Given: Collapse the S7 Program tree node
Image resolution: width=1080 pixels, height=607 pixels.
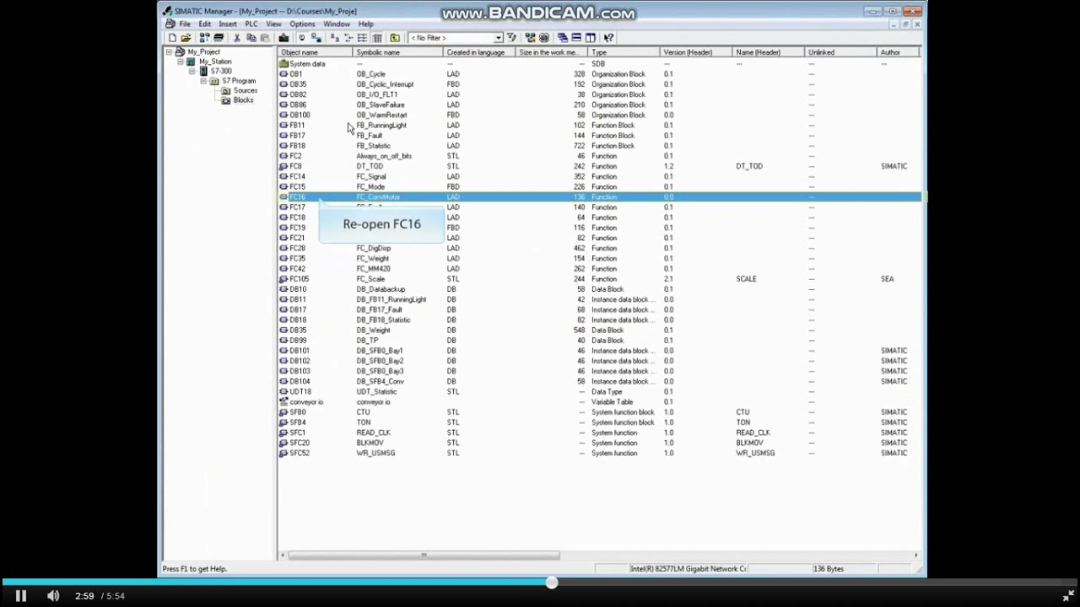Looking at the screenshot, I should (x=203, y=81).
